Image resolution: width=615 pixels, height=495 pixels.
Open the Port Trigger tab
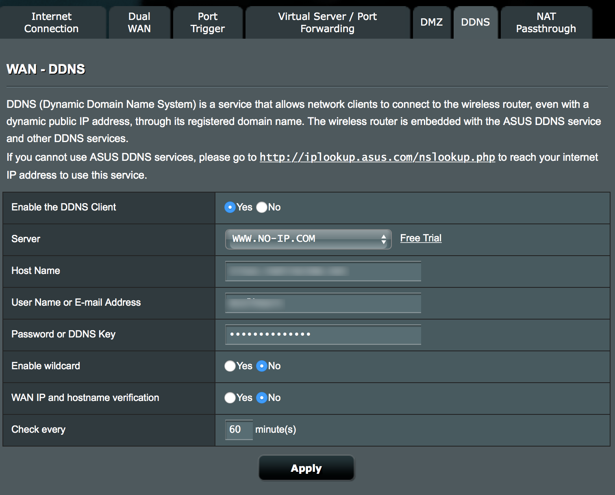point(208,22)
